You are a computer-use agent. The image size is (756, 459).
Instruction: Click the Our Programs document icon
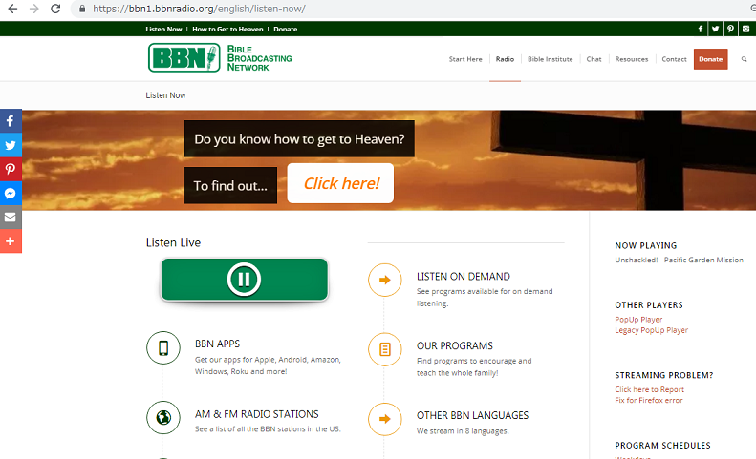[385, 349]
